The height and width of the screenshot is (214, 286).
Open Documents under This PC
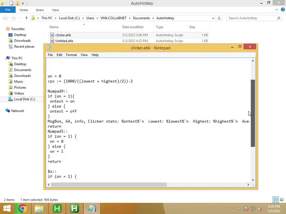pos(23,70)
